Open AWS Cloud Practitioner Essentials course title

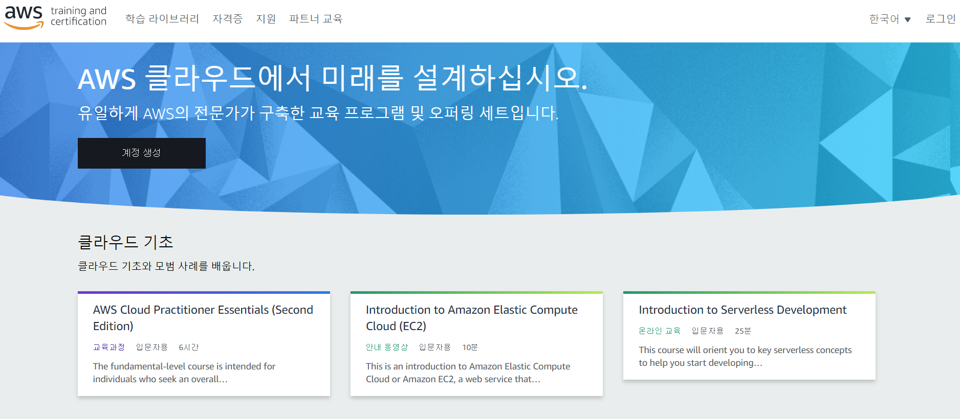pyautogui.click(x=203, y=318)
